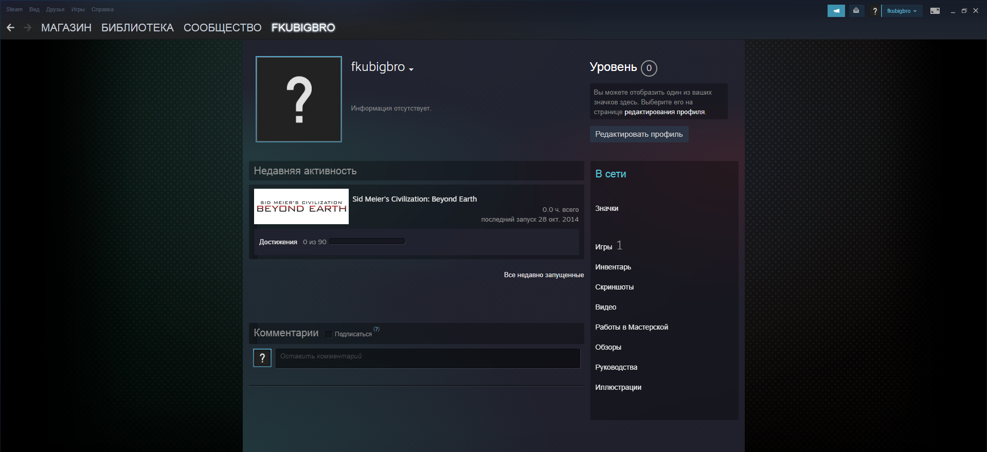Open the Значки section
Image resolution: width=987 pixels, height=452 pixels.
point(607,208)
